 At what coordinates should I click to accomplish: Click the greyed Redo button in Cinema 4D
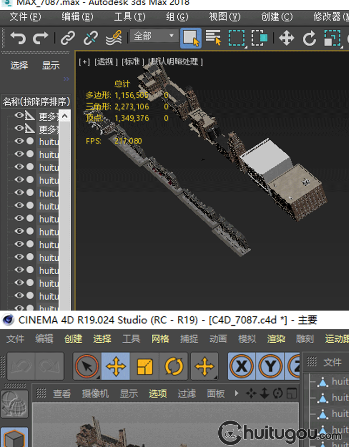point(50,366)
